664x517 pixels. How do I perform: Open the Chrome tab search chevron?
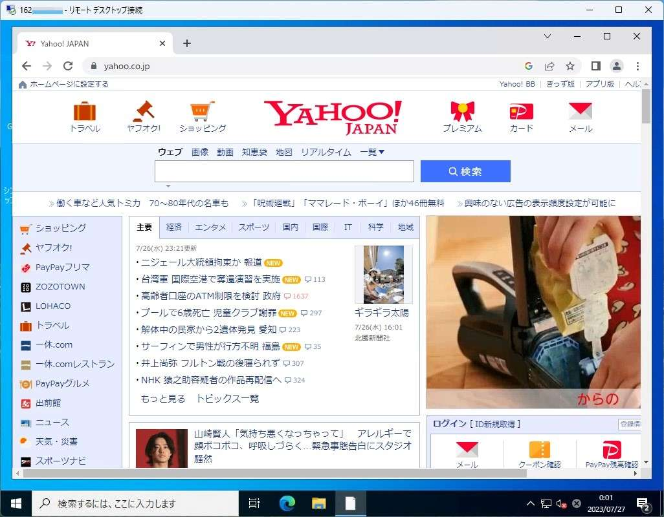547,36
